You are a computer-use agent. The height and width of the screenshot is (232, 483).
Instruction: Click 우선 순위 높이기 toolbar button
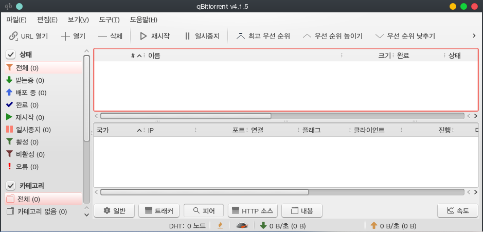333,36
